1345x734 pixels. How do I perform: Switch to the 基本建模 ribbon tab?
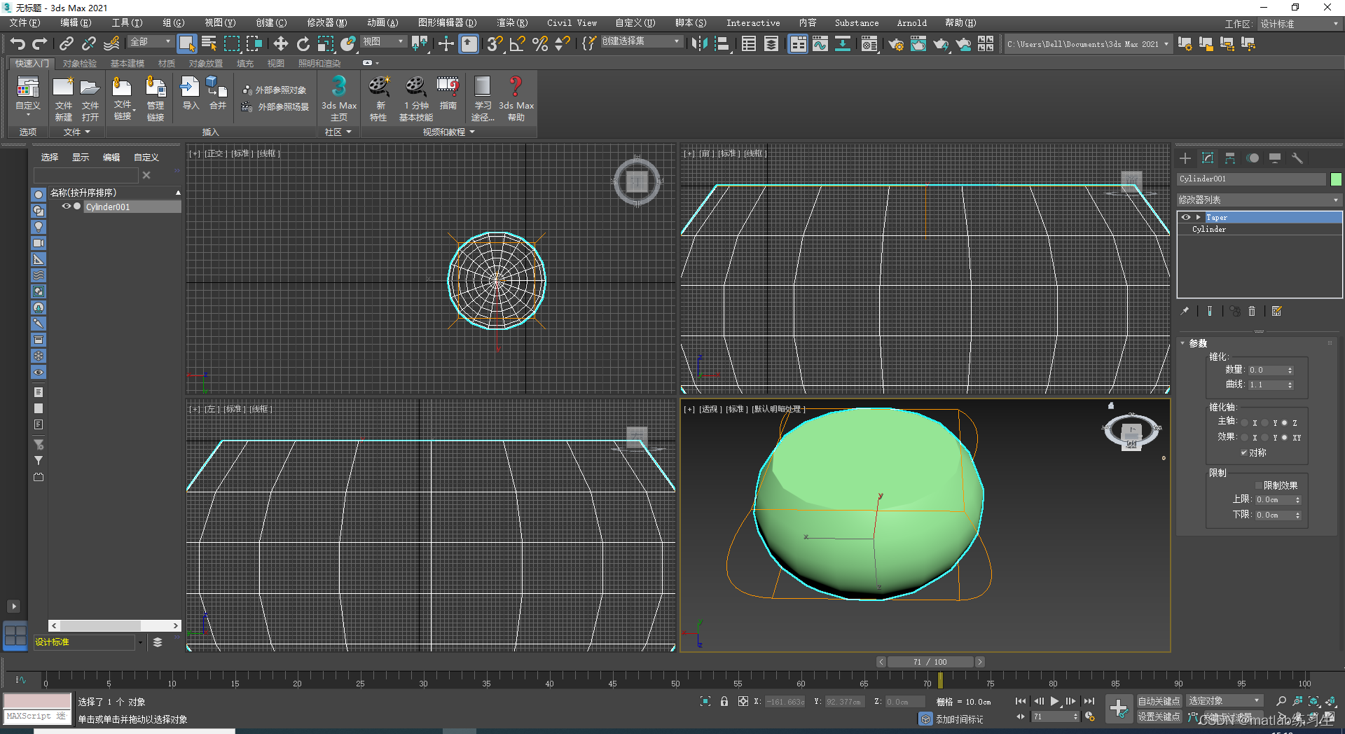(127, 63)
